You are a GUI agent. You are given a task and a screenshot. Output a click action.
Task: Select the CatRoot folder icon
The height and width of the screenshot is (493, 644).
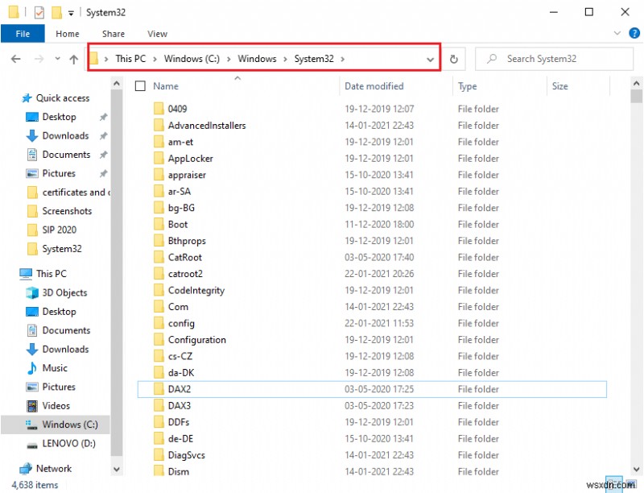[x=159, y=257]
